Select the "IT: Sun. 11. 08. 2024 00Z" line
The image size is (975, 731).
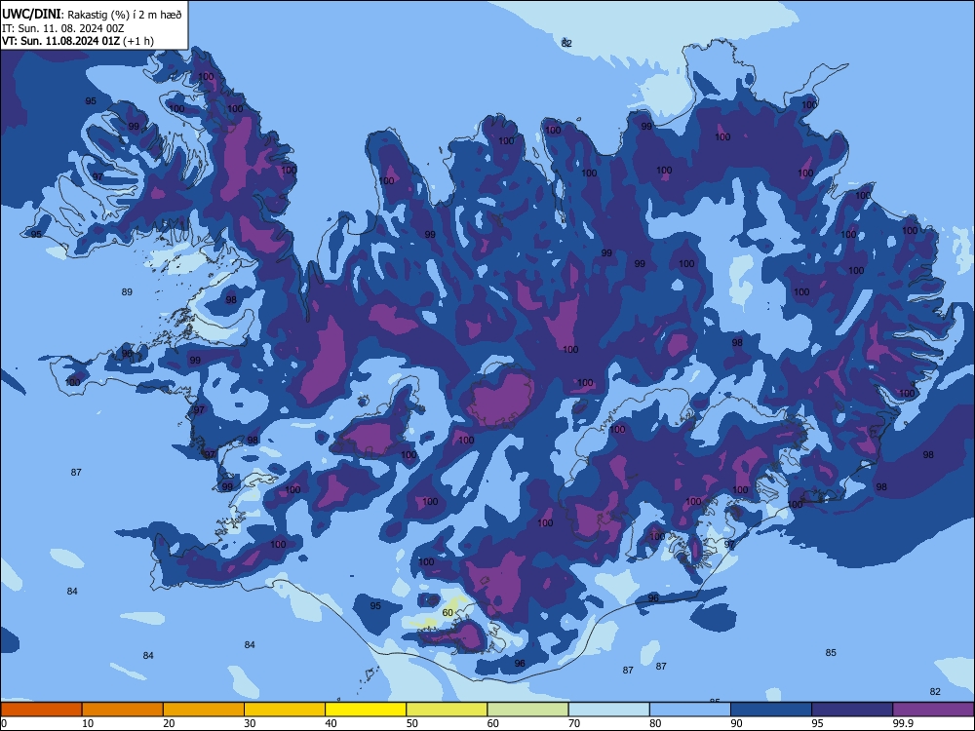coord(62,28)
